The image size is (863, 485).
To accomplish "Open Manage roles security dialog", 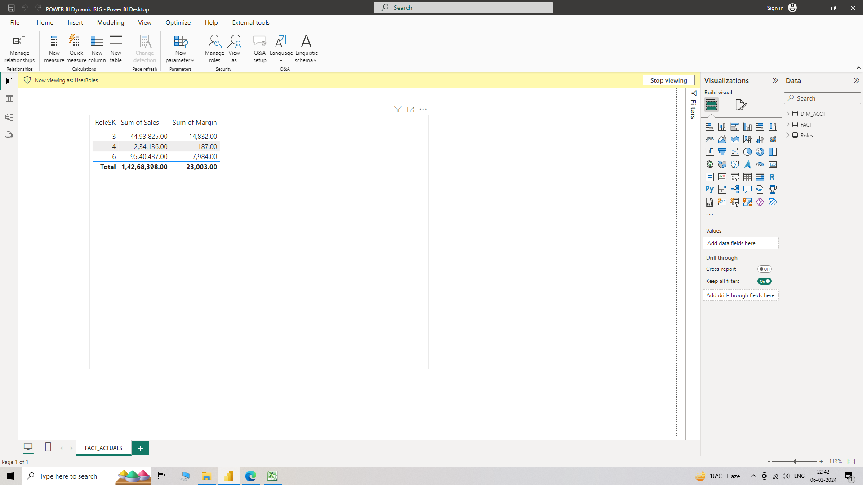I will pos(214,48).
